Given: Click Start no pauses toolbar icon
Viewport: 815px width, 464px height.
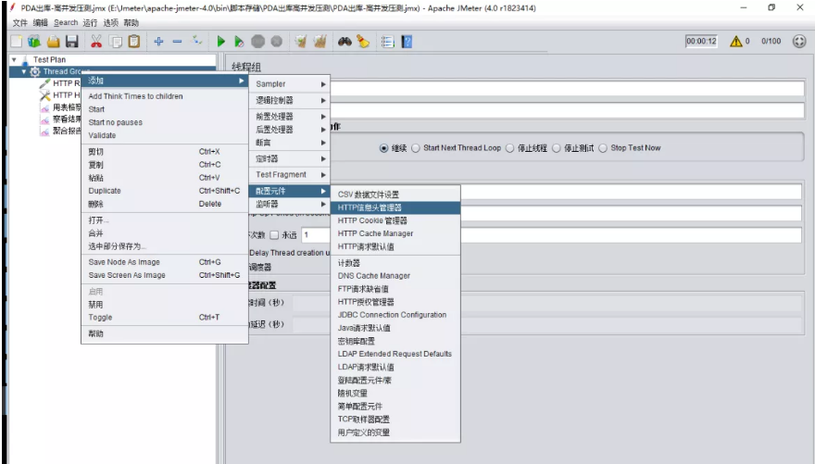Looking at the screenshot, I should click(x=239, y=42).
